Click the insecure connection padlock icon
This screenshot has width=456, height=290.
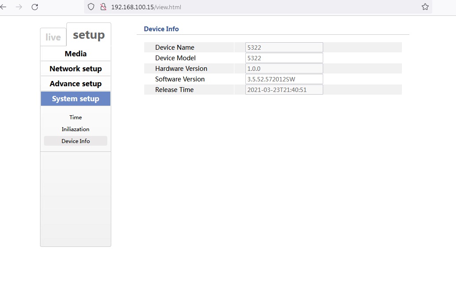point(103,7)
